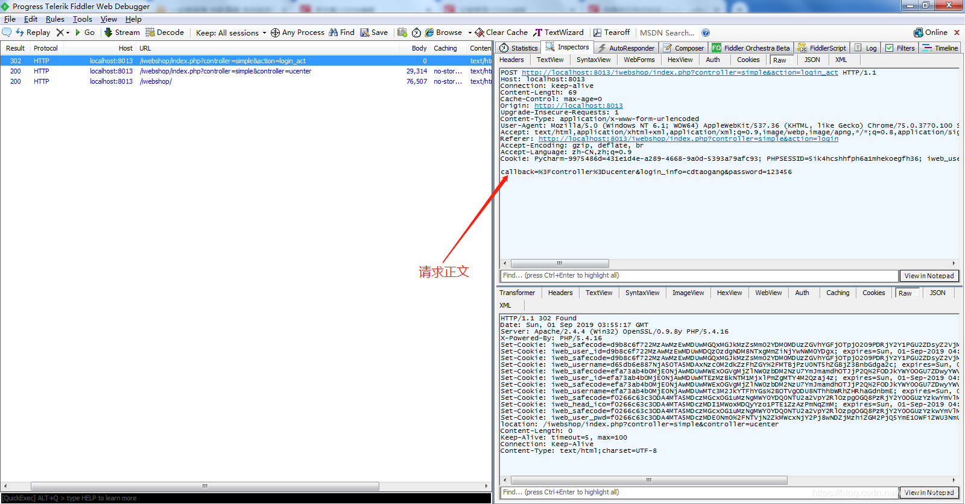The height and width of the screenshot is (504, 965).
Task: Click response View in Notepad button
Action: (929, 493)
